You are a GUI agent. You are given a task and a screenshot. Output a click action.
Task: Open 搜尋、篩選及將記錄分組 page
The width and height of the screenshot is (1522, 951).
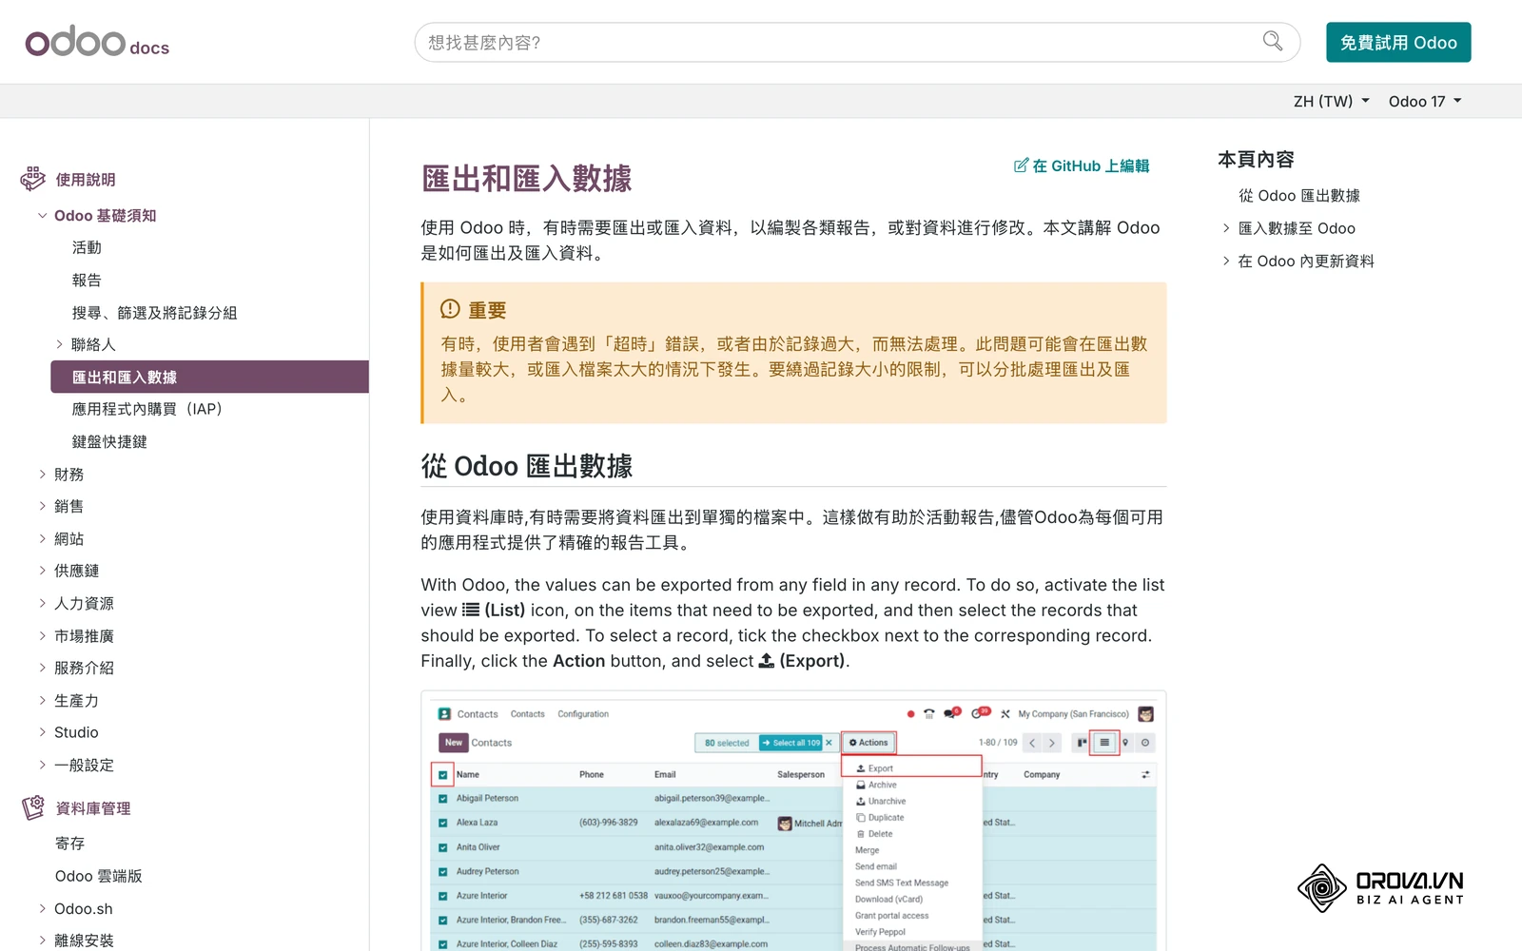point(154,312)
